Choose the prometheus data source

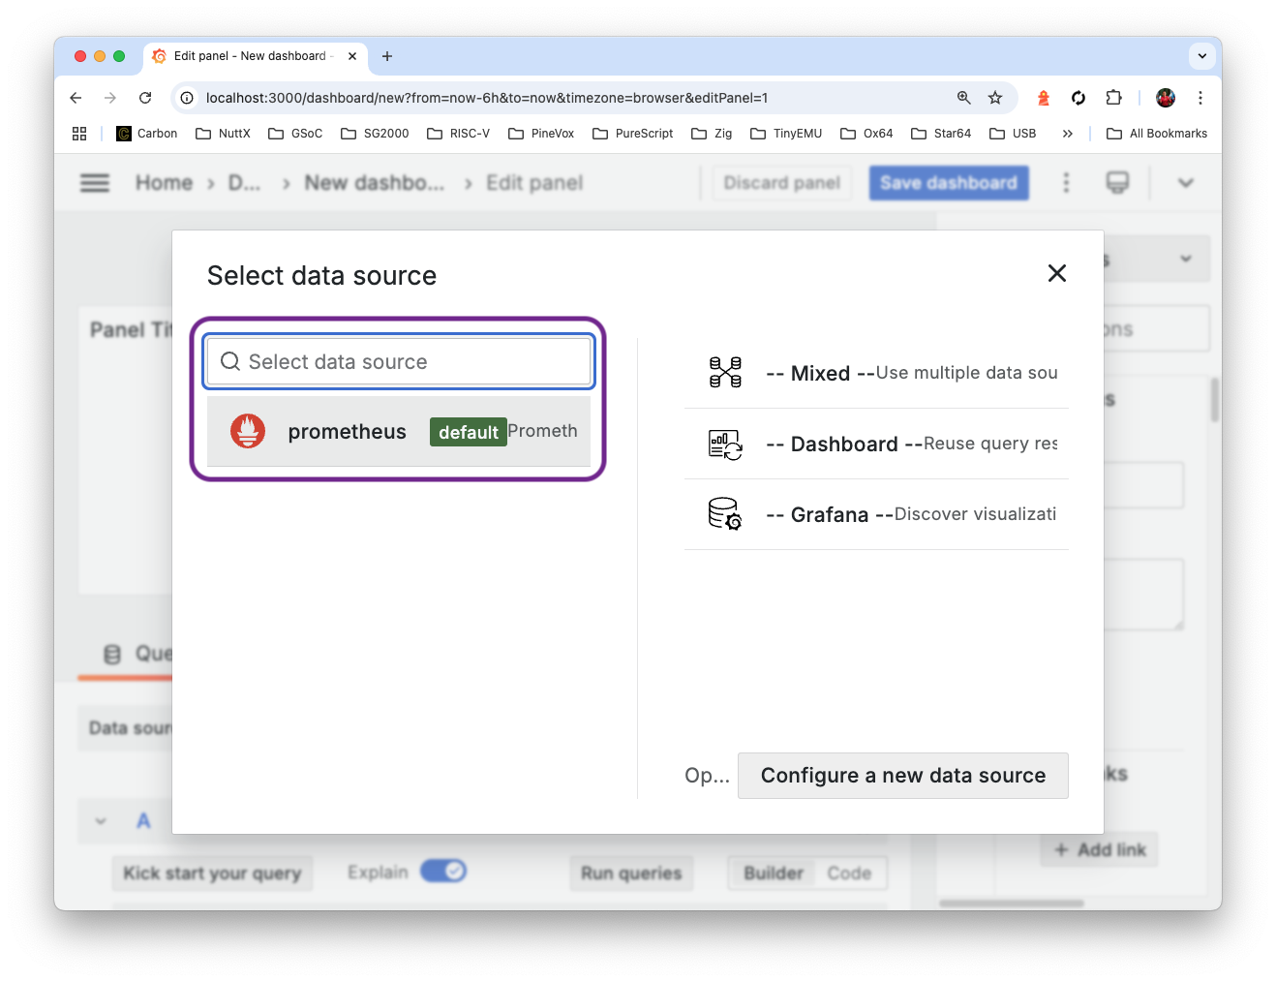[x=399, y=431]
